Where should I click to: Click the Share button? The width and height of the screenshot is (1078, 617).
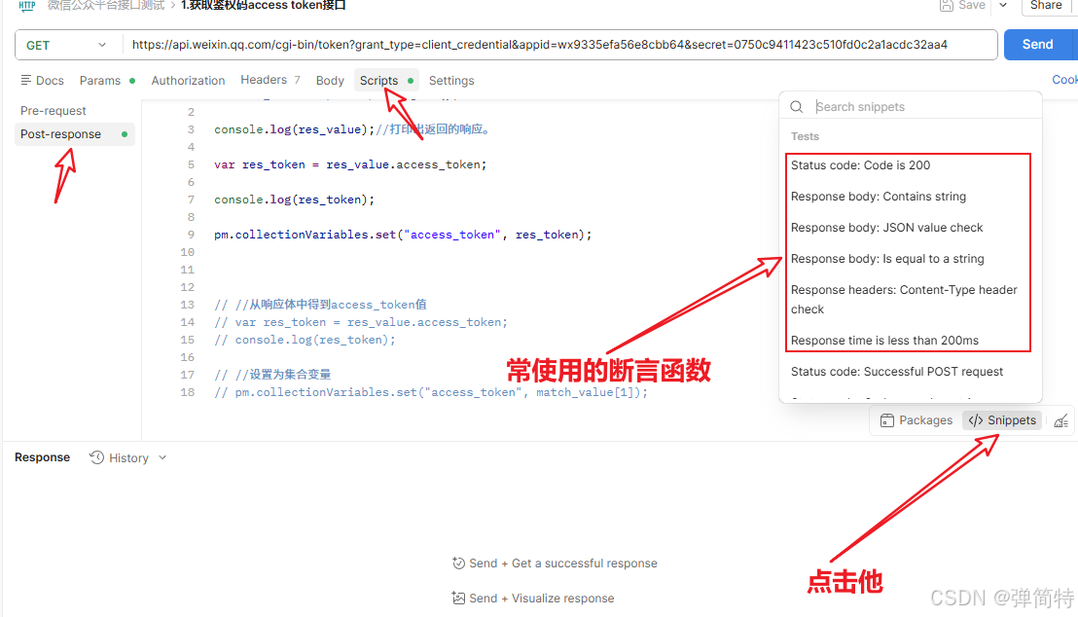pyautogui.click(x=1046, y=6)
